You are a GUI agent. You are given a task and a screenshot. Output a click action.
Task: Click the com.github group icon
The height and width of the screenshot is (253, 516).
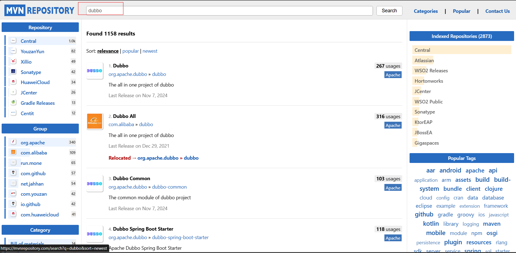click(x=13, y=173)
